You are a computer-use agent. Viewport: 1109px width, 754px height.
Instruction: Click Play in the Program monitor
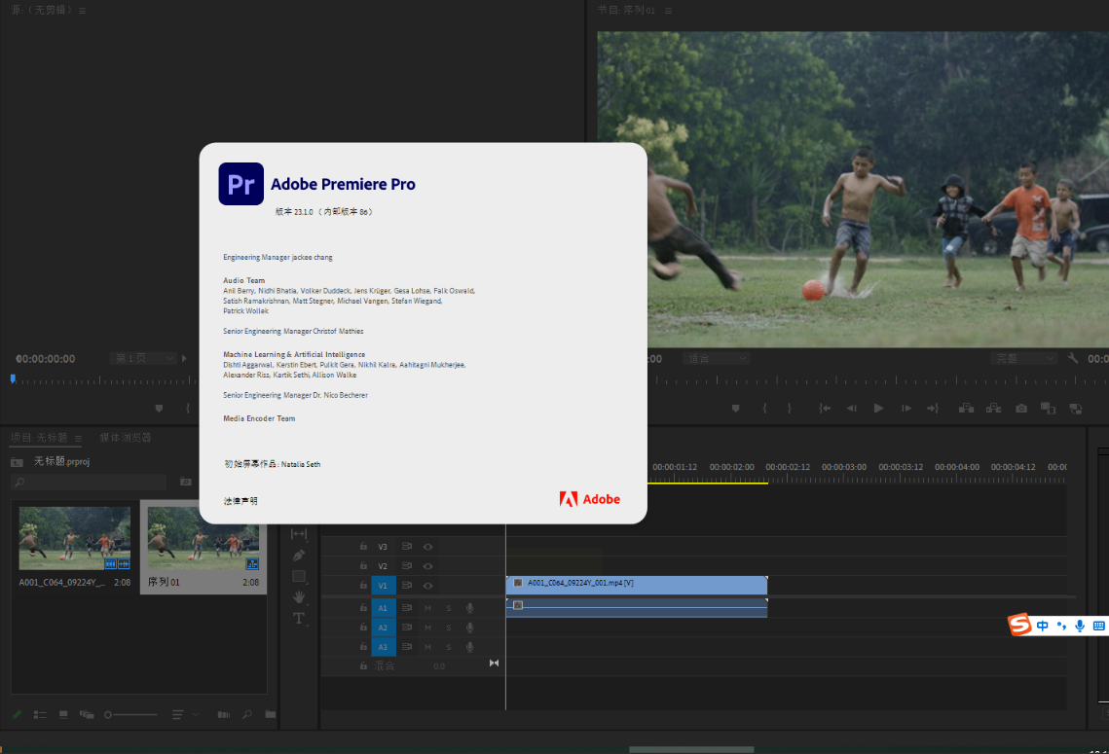pos(878,409)
